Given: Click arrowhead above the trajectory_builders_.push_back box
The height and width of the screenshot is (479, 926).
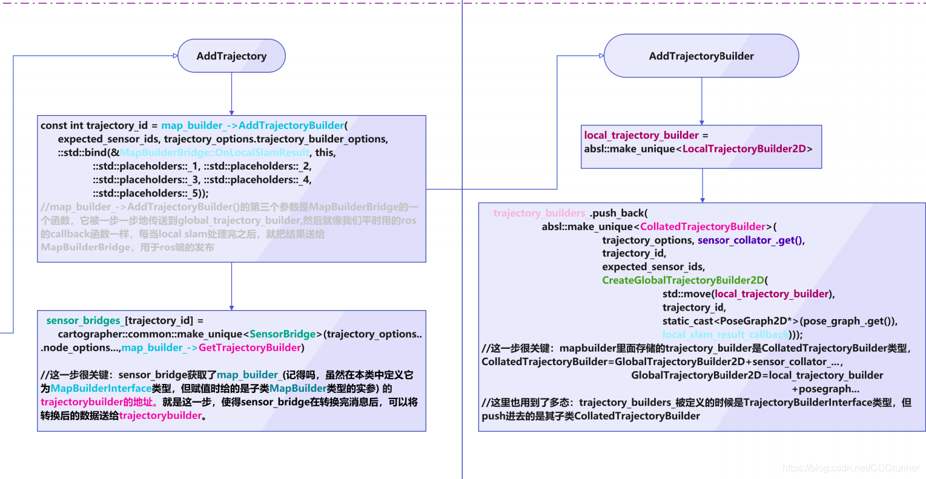Looking at the screenshot, I should [703, 200].
